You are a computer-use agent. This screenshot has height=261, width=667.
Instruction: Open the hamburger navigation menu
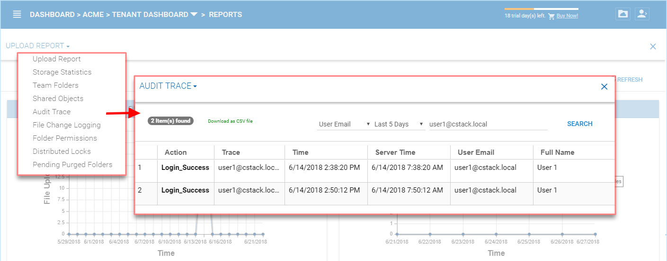tap(17, 15)
